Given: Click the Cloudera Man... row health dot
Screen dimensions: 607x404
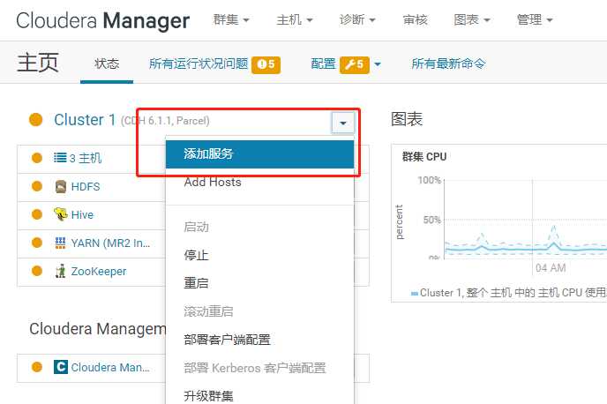Looking at the screenshot, I should (x=37, y=367).
